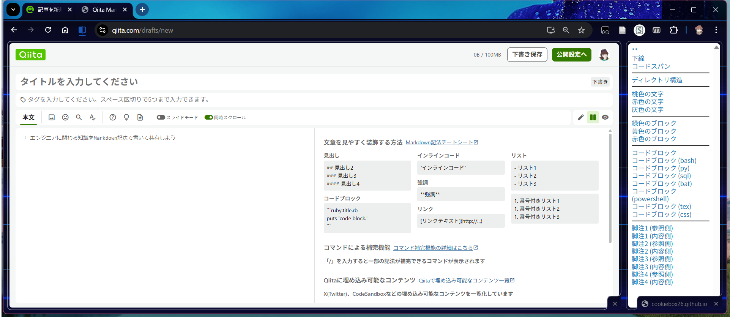Switch to preview-only eye view
The image size is (730, 317).
(x=605, y=117)
